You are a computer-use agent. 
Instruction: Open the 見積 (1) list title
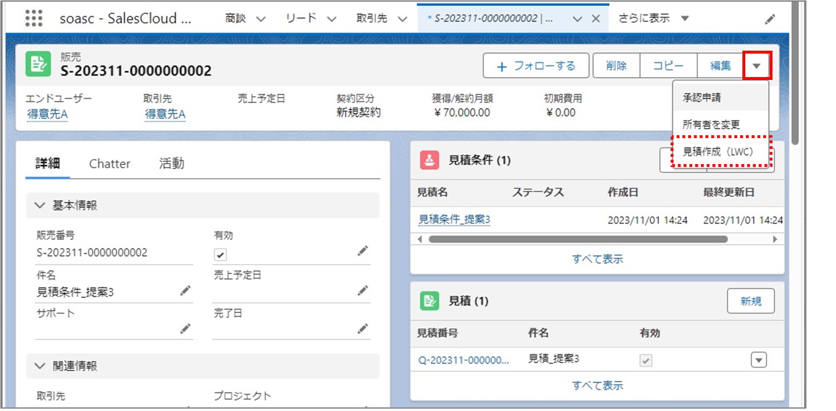click(x=469, y=301)
